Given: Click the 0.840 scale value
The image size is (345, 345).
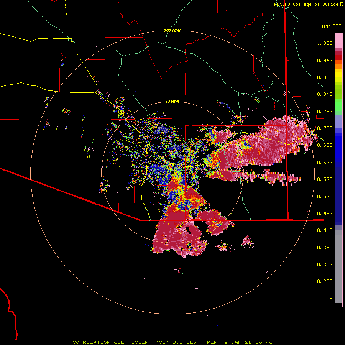Looking at the screenshot, I should pos(325,94).
